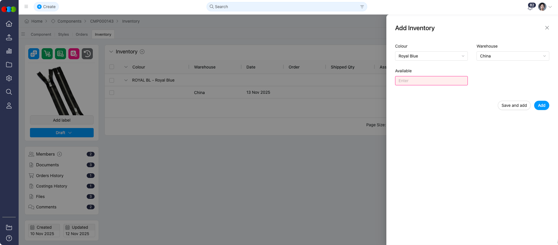Click the 13 Nov 2025 date cell
Viewport: 558px width, 245px height.
[x=258, y=92]
